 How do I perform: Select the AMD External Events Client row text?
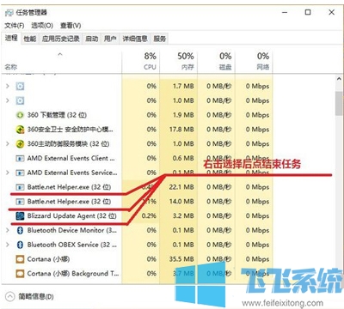[x=71, y=158]
